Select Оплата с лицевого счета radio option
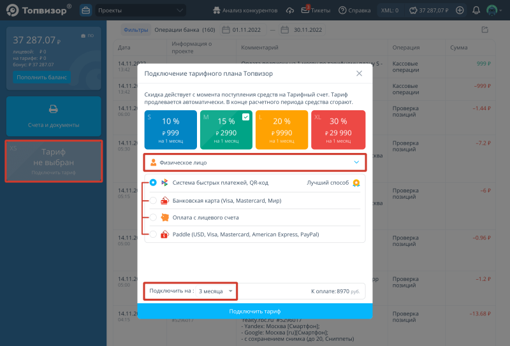The height and width of the screenshot is (346, 510). coord(153,217)
